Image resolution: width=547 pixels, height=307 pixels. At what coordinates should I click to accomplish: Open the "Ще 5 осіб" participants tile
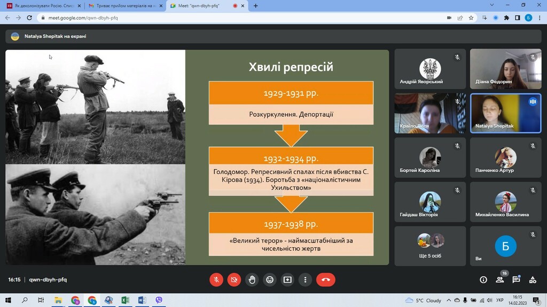tap(430, 246)
